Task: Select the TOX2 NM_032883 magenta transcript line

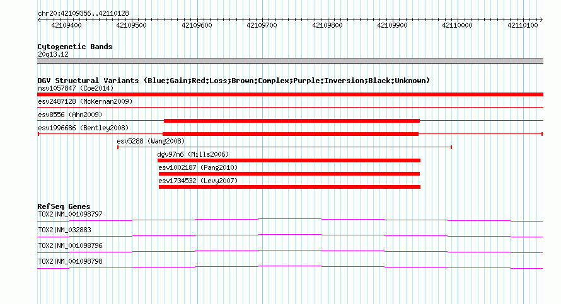Action: [290, 236]
